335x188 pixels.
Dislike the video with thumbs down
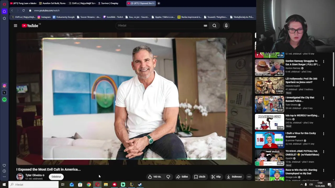tap(168, 177)
